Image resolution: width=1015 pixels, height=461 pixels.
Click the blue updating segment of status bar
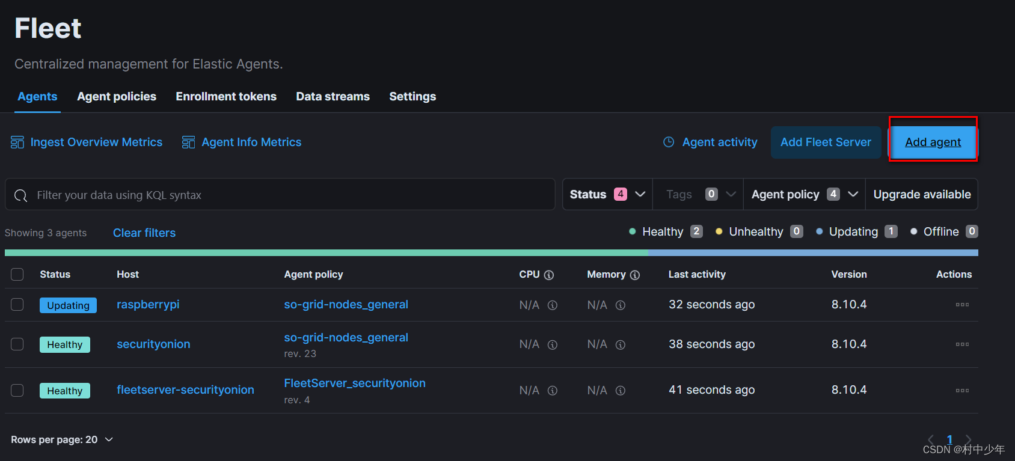pyautogui.click(x=813, y=253)
